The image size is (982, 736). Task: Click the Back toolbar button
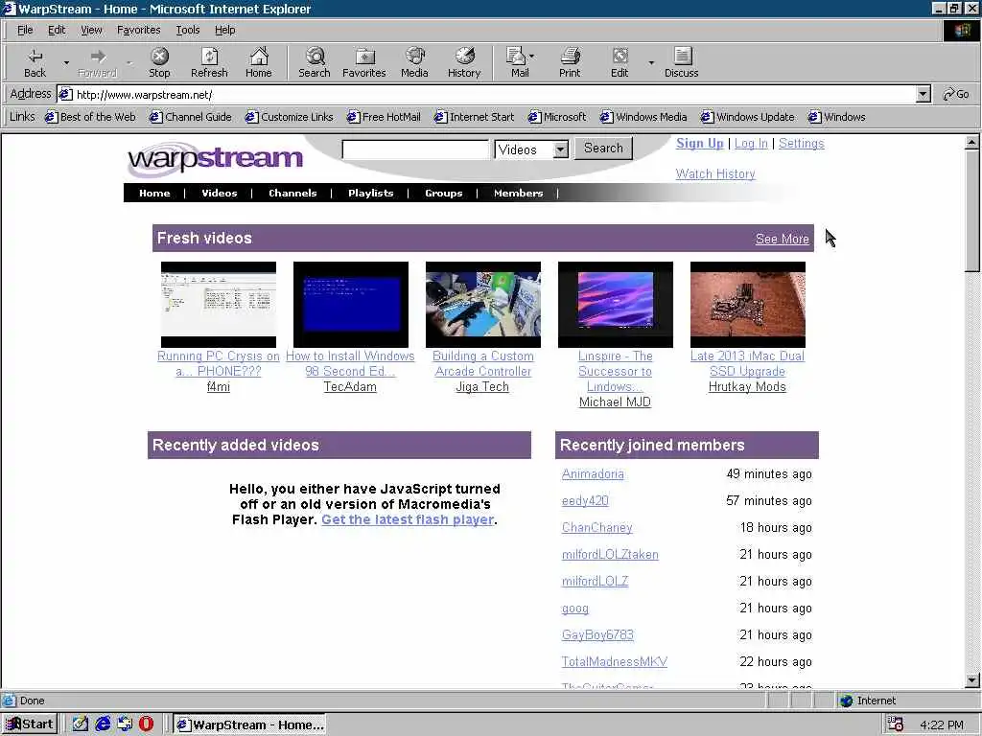click(x=35, y=62)
